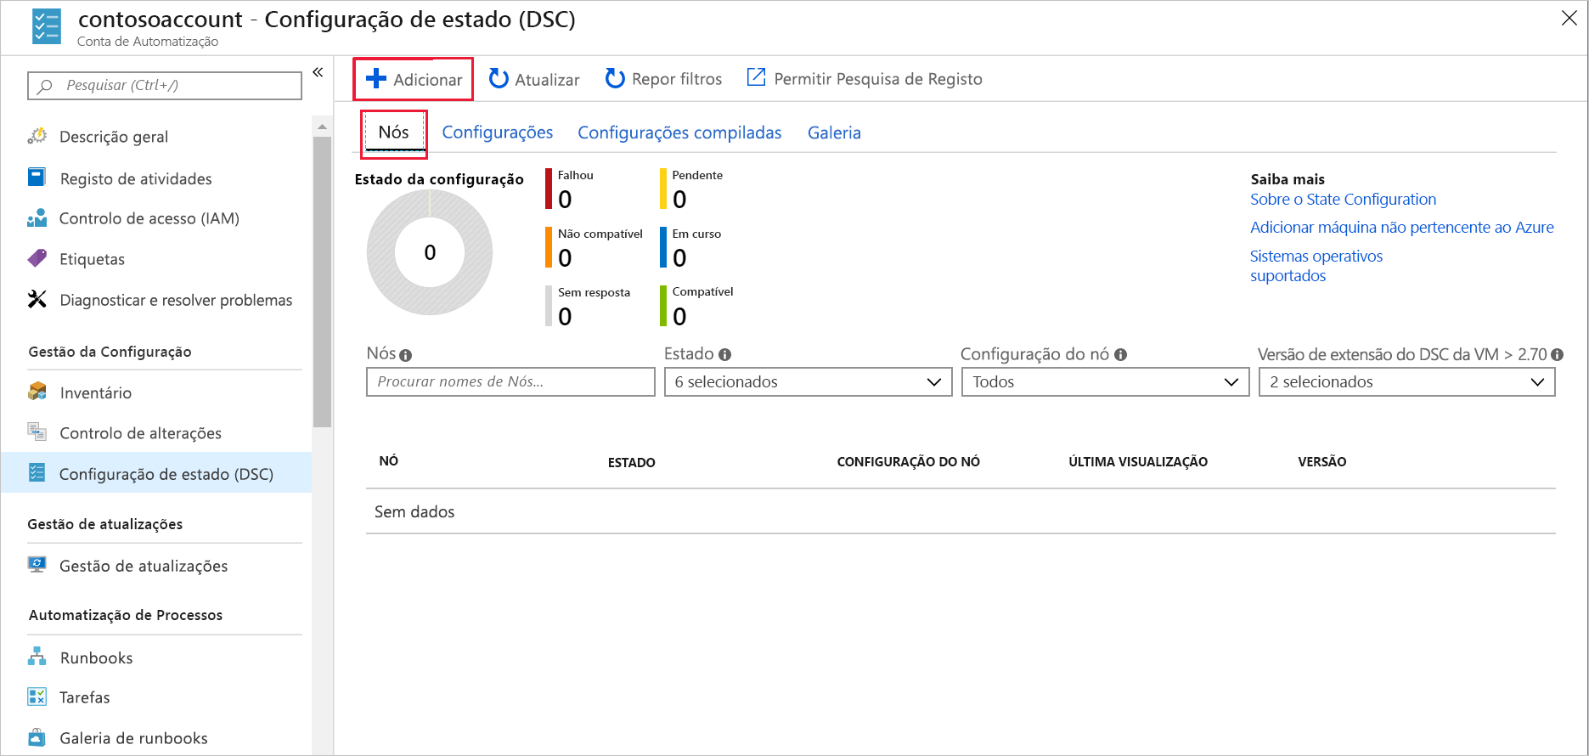Click the Controlo de alterações icon
The image size is (1589, 756).
pos(37,432)
